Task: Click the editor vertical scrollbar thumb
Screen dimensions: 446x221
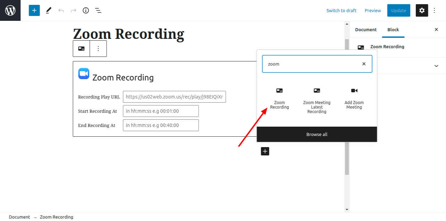Action: tap(347, 107)
